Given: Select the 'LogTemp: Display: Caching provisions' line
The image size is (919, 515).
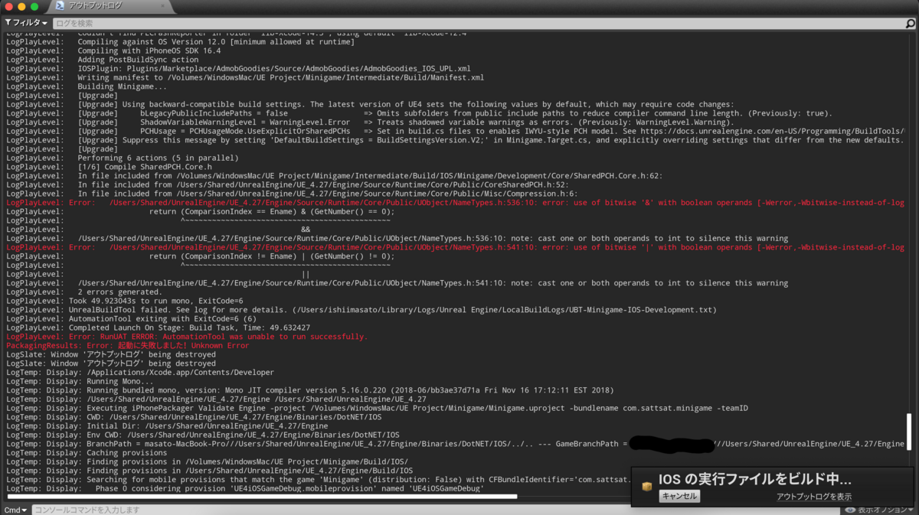Looking at the screenshot, I should tap(87, 452).
